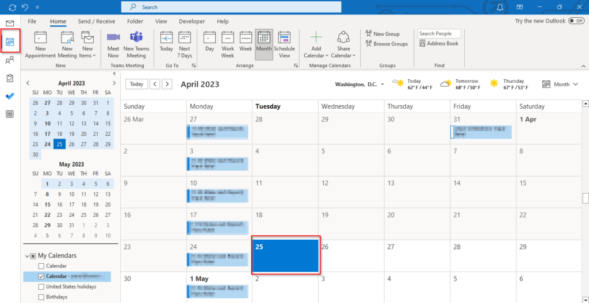Open the Calendar module from the sidebar

click(10, 41)
